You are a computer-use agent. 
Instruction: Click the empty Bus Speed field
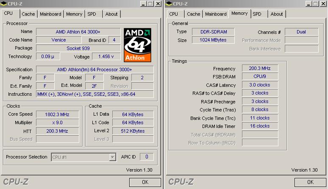click(x=57, y=139)
